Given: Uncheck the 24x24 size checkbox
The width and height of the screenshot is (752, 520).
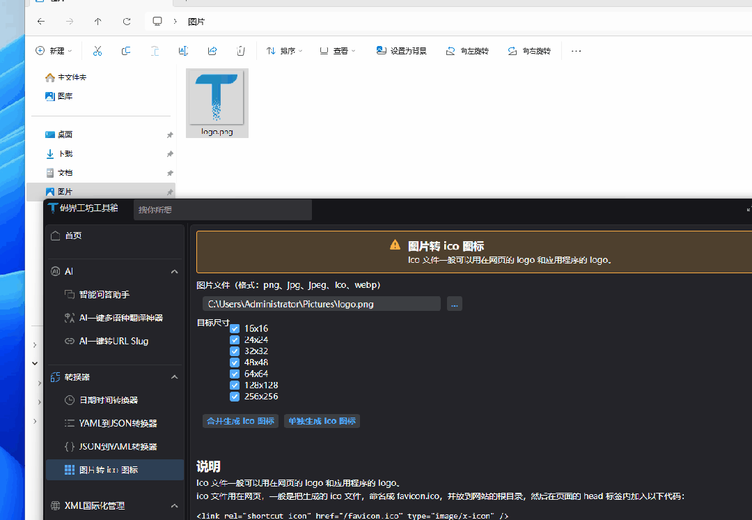Looking at the screenshot, I should (x=235, y=340).
